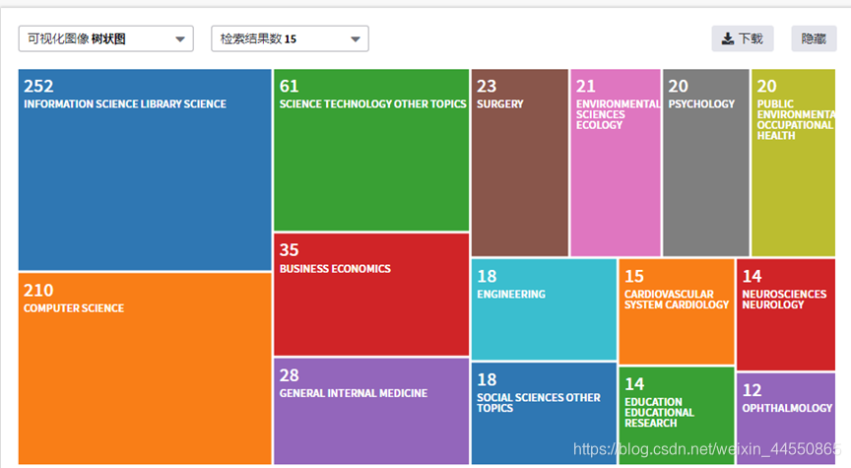Click the General Internal Medicine tile
851x468 pixels.
tap(371, 411)
